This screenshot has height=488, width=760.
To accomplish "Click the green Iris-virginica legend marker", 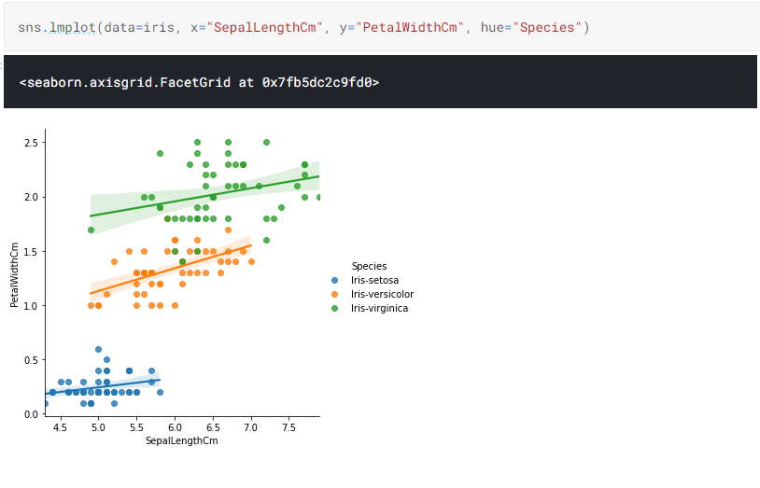I will 335,308.
